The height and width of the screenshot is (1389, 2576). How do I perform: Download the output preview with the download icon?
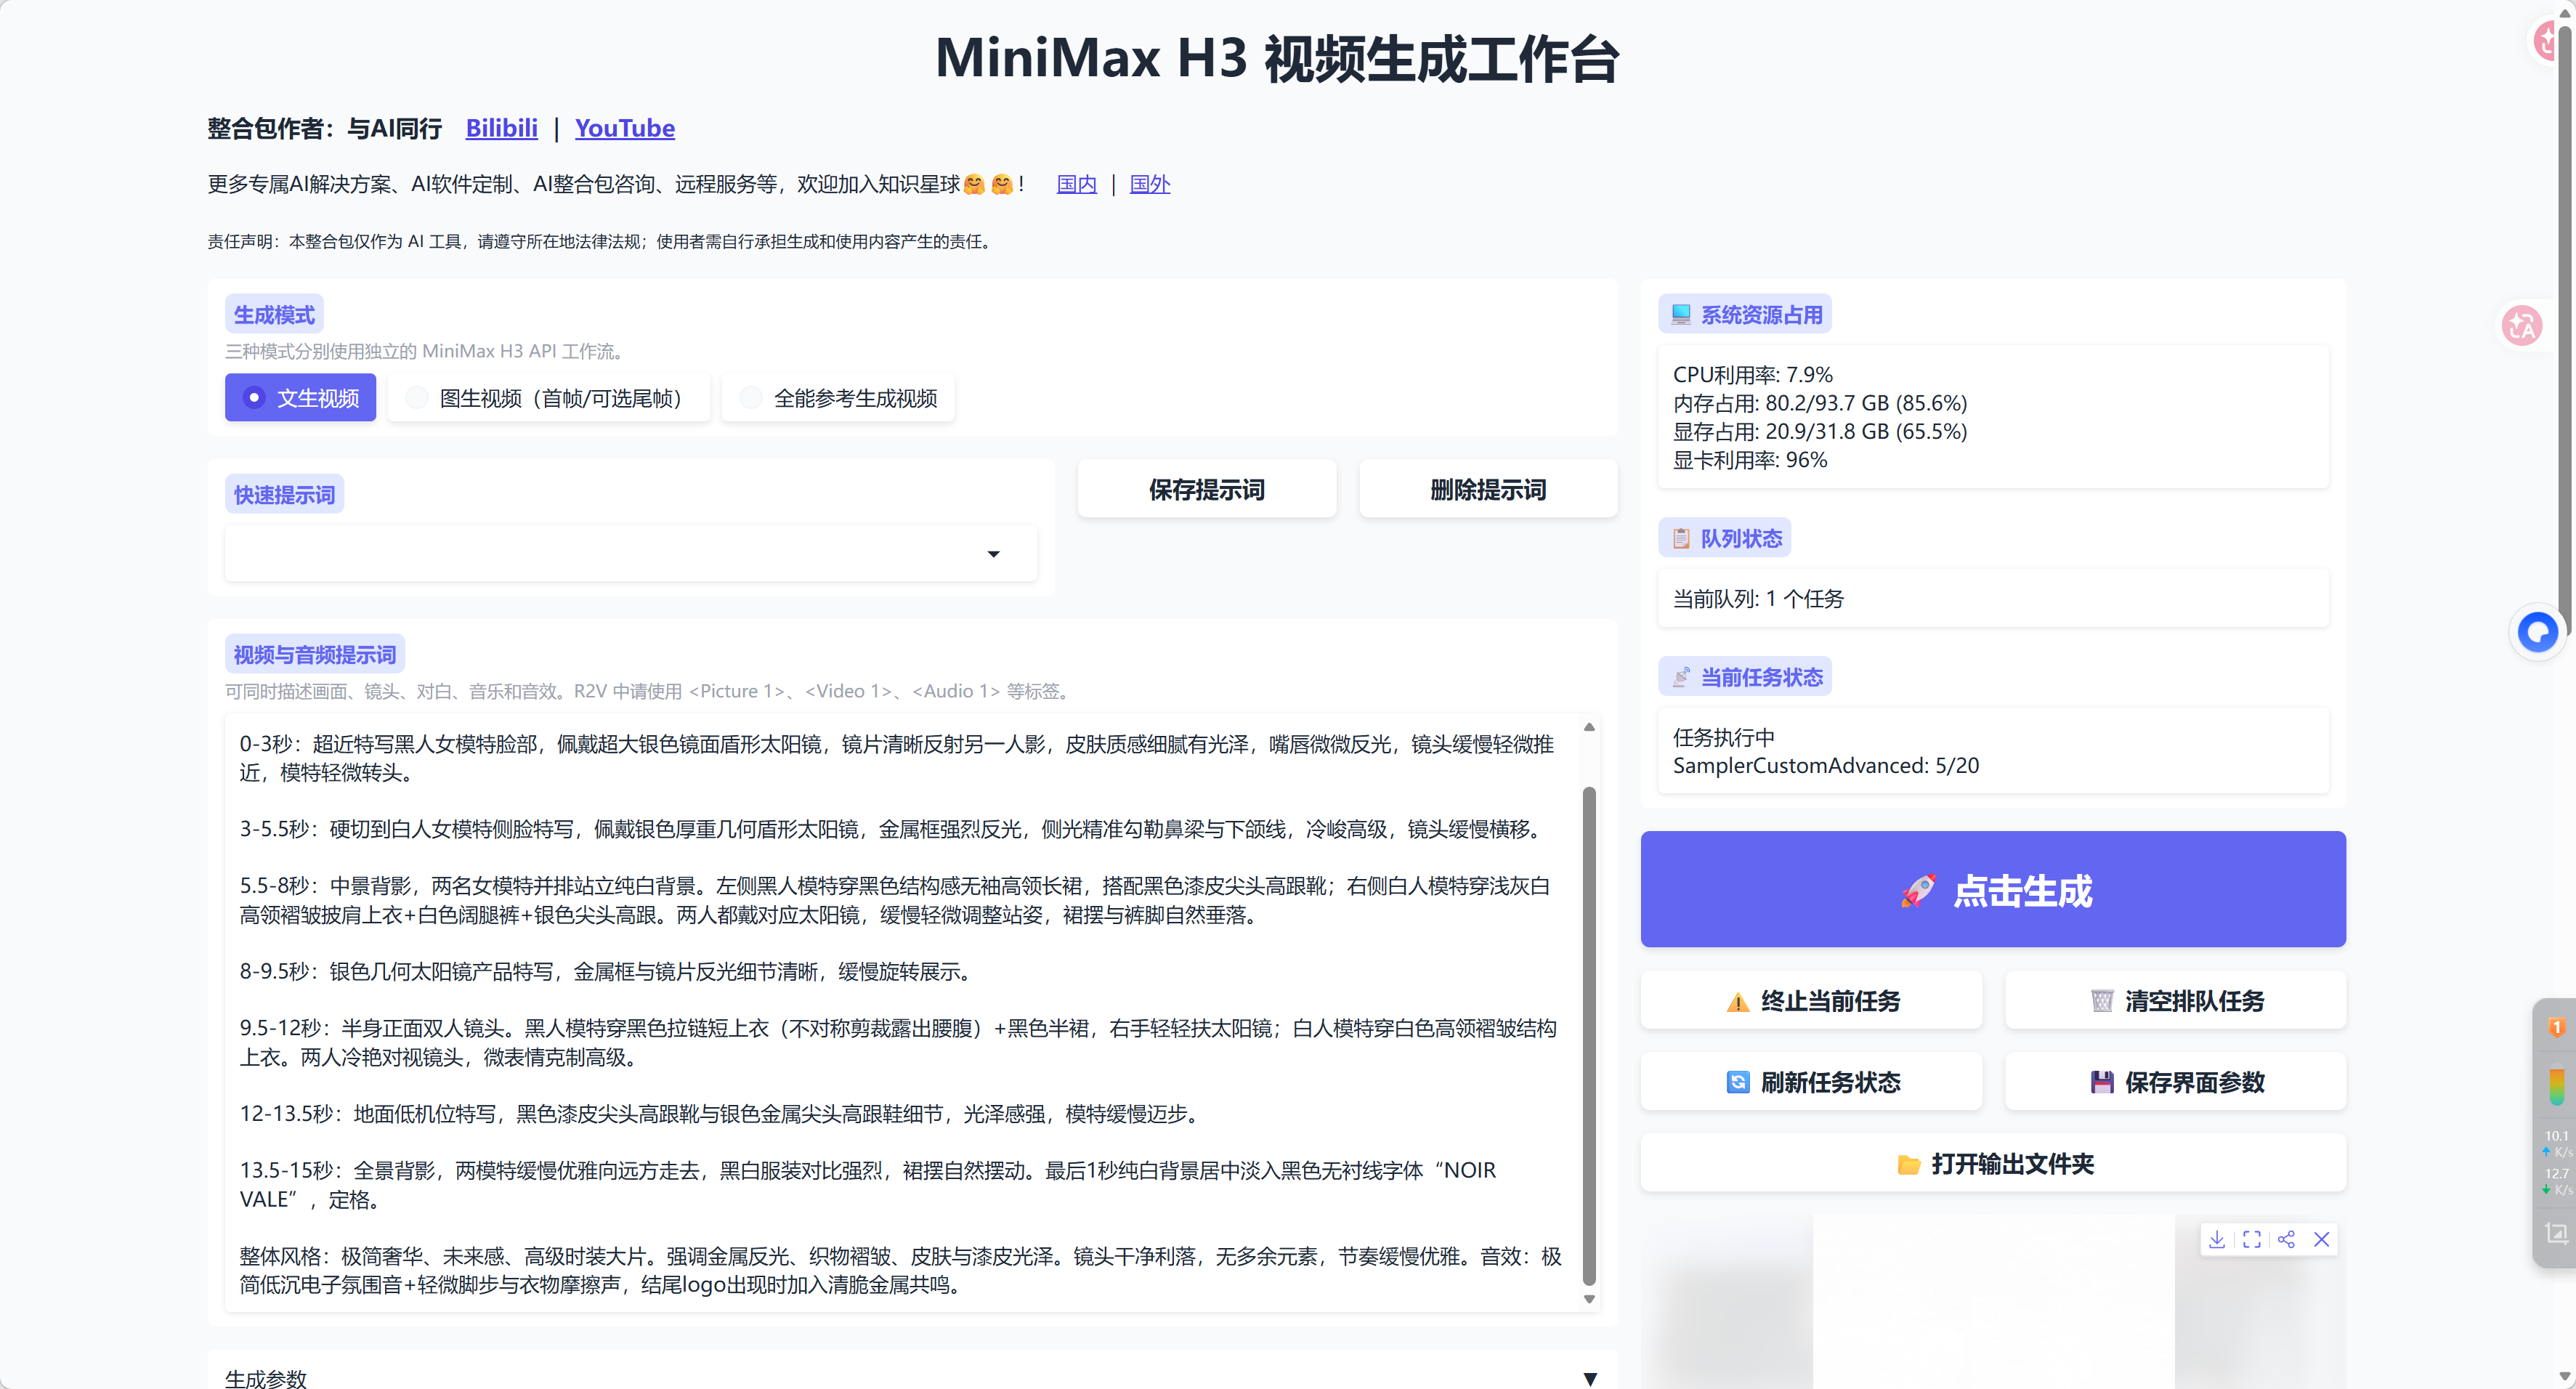pyautogui.click(x=2217, y=1239)
